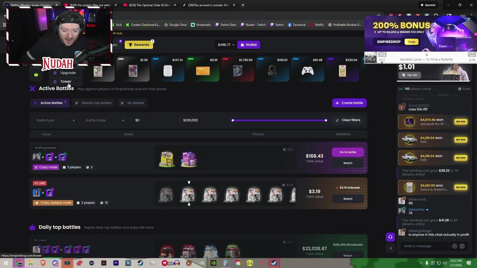
Task: Click the Crazy Jackpot mode tag
Action: tap(53, 203)
